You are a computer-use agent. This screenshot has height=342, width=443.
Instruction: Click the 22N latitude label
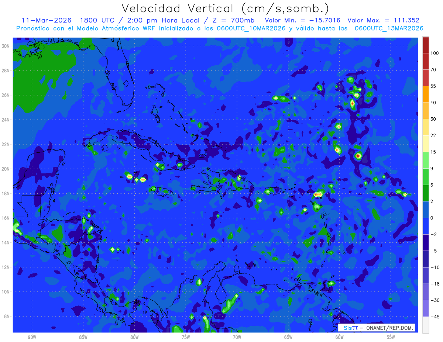[6, 144]
